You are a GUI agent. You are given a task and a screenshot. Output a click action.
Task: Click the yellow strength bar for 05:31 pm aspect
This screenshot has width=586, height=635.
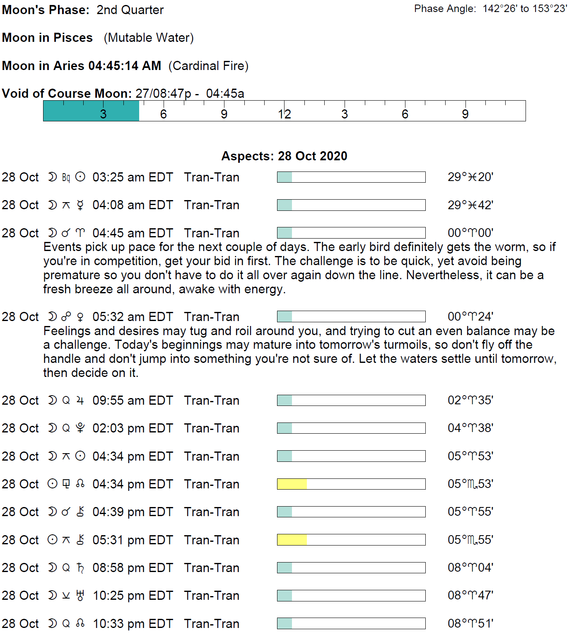(292, 540)
